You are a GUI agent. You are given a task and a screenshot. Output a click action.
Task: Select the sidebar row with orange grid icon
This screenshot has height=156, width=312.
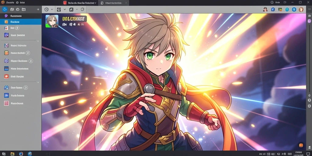point(21,53)
